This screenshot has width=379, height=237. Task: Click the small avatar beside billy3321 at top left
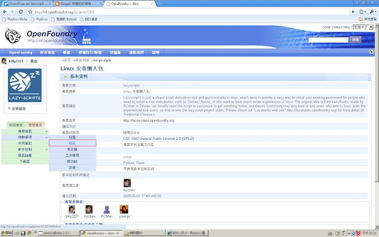pos(4,61)
